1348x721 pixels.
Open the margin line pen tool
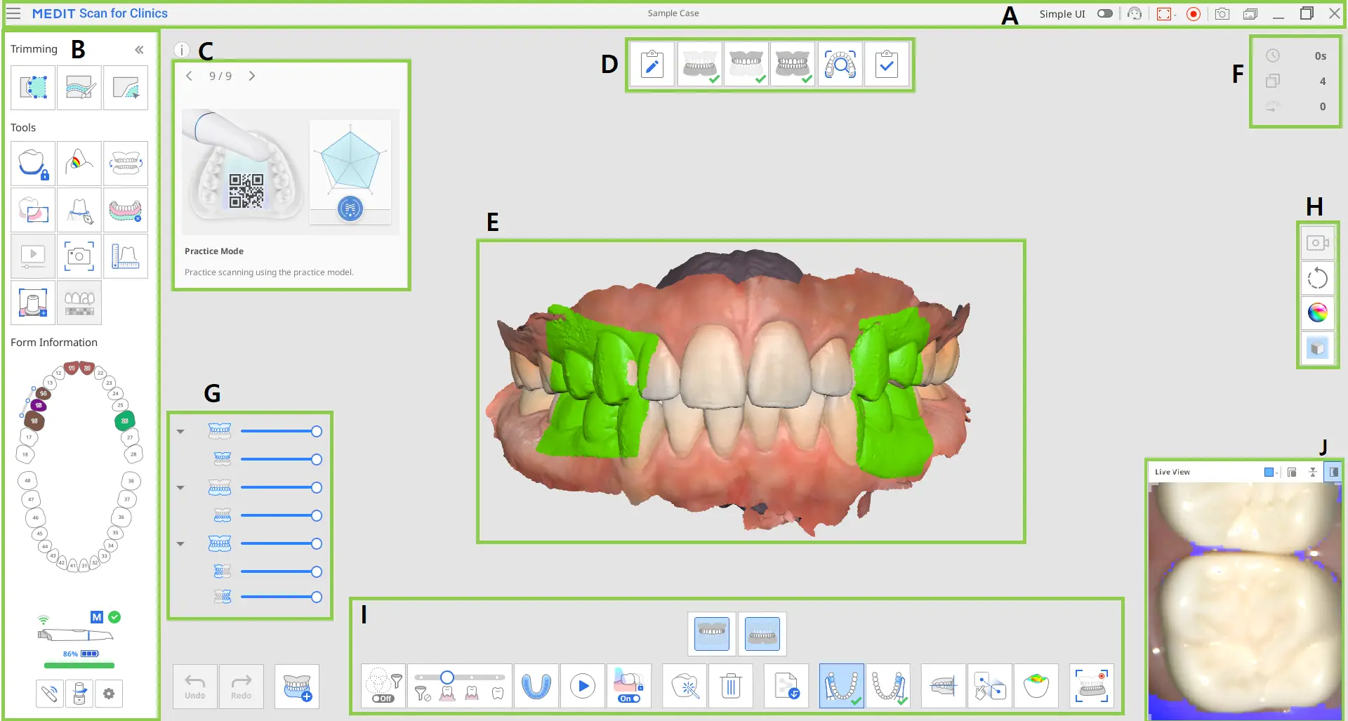pyautogui.click(x=79, y=210)
